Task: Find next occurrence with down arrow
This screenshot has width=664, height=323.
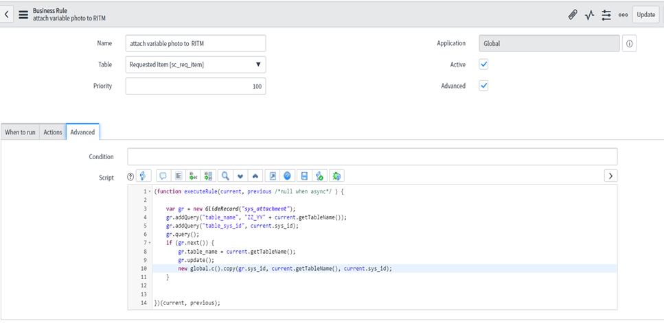Action: point(240,176)
